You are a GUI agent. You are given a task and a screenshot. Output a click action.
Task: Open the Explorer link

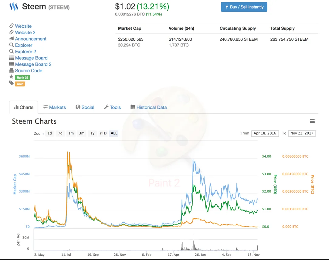(x=23, y=45)
